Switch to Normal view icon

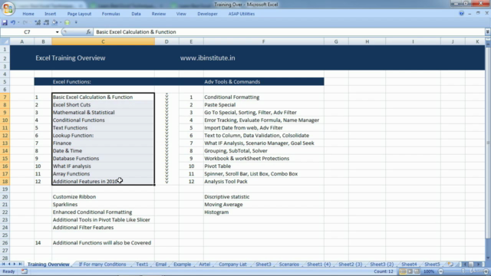pos(403,271)
